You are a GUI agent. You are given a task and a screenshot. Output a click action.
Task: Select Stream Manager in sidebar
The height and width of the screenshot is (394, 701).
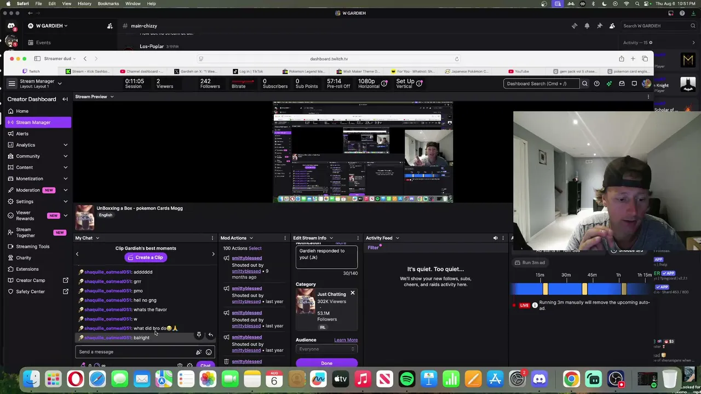[x=38, y=122]
